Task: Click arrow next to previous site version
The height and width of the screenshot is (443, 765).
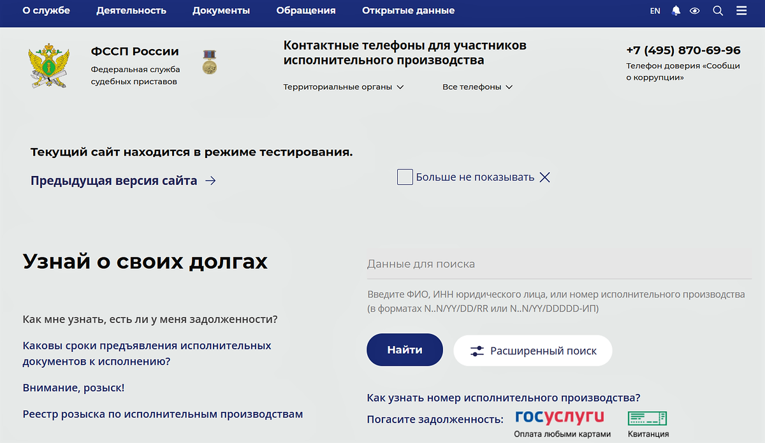Action: point(210,181)
